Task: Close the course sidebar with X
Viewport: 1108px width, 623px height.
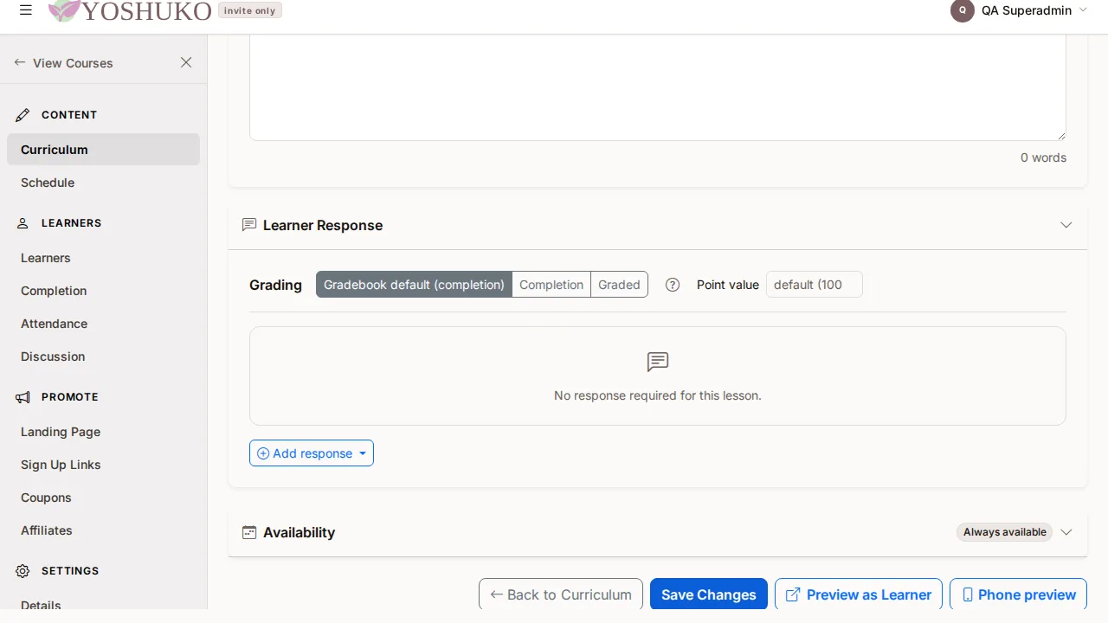Action: coord(186,62)
